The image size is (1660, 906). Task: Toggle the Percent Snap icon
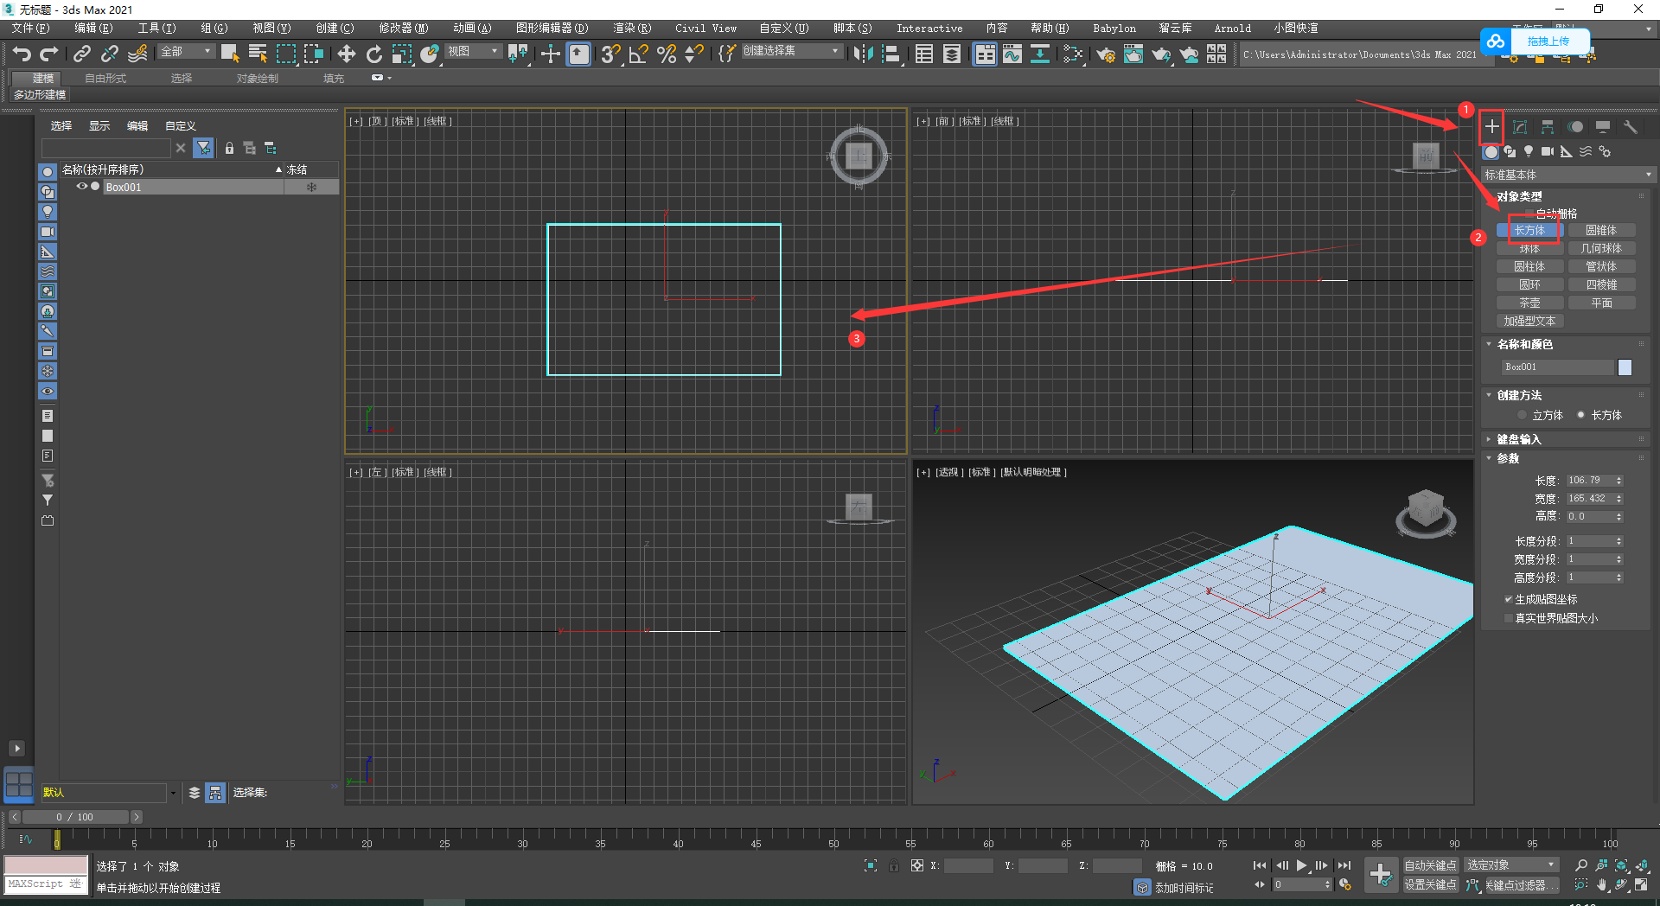[666, 54]
